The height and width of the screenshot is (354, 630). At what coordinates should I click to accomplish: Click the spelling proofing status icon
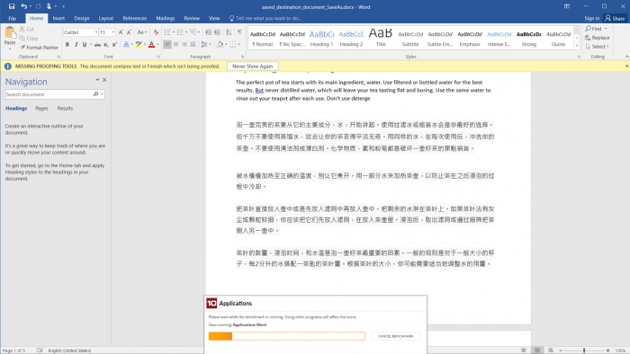(x=40, y=350)
